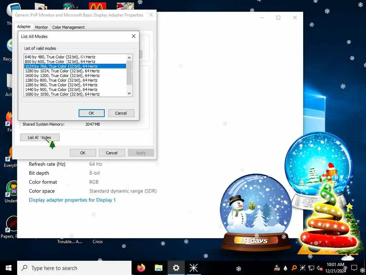
Task: Close the adapter properties dialog
Action: (x=151, y=15)
